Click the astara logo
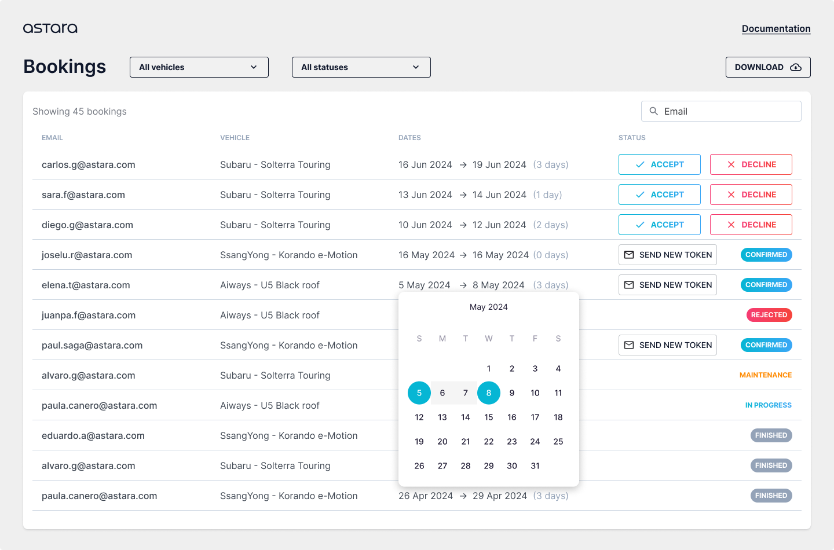The width and height of the screenshot is (834, 550). click(50, 28)
